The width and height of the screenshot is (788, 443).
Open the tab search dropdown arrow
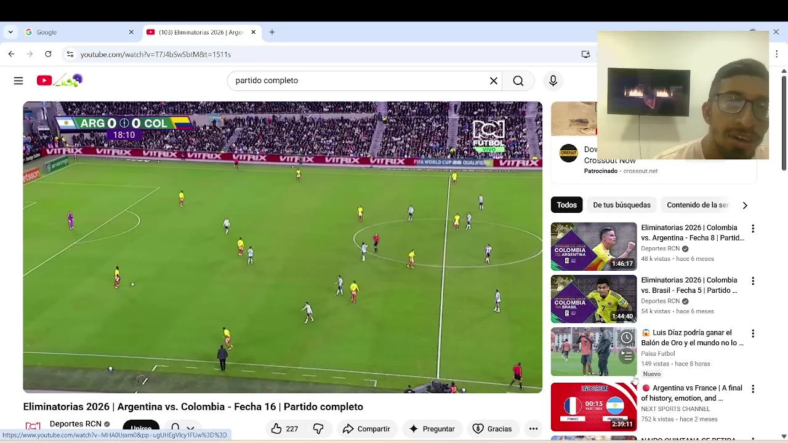pos(10,32)
